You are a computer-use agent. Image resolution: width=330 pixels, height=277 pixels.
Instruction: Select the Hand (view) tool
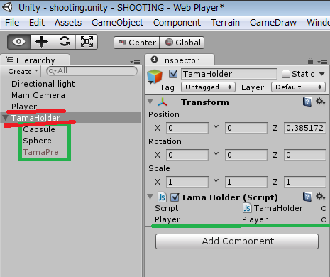click(18, 42)
